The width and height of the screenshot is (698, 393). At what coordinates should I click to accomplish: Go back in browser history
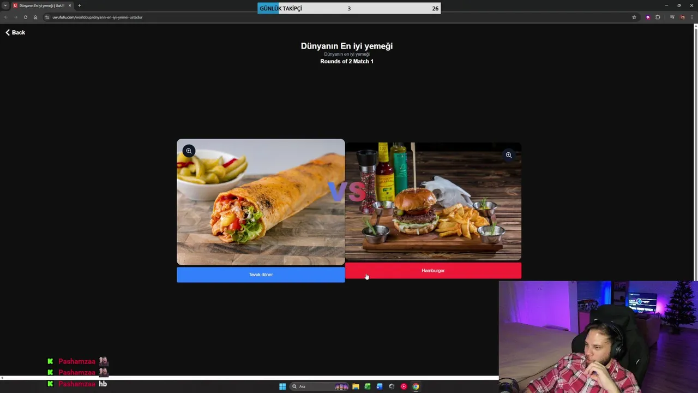click(6, 17)
